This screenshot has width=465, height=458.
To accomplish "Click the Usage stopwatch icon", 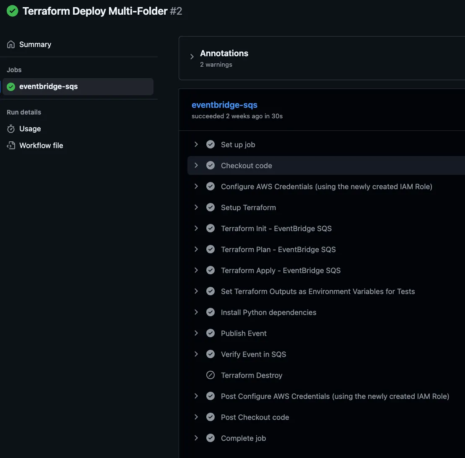I will click(x=11, y=129).
